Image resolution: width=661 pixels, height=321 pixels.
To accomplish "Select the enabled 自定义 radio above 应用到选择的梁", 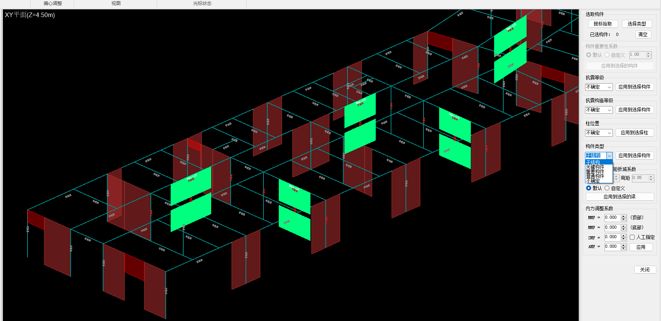I will pos(607,188).
